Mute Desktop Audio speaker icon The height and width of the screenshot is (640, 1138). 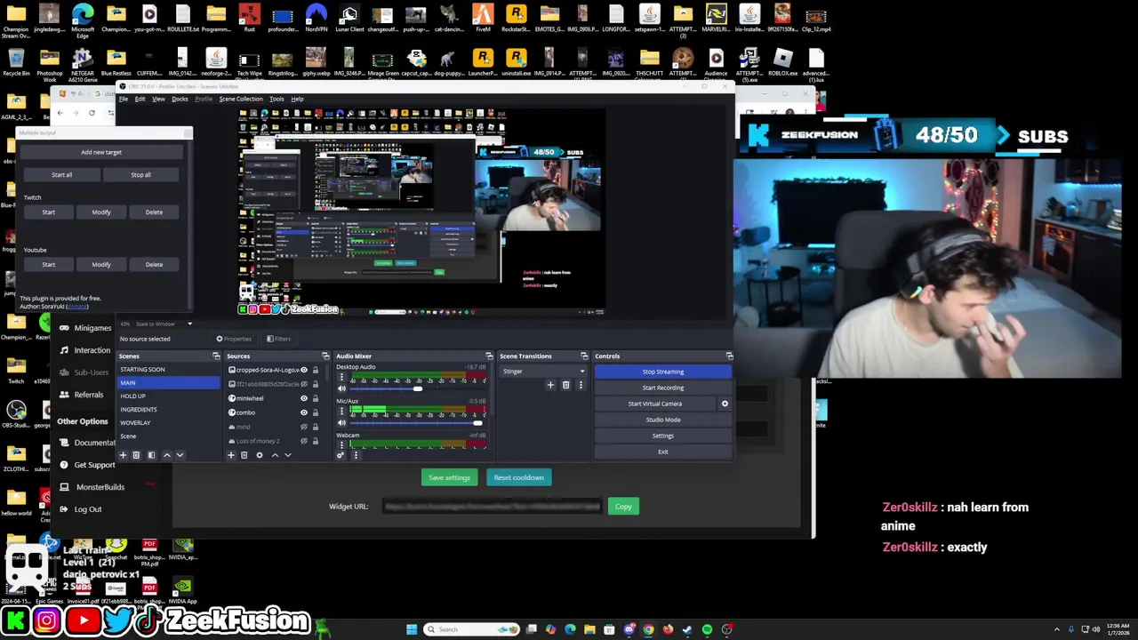[341, 389]
